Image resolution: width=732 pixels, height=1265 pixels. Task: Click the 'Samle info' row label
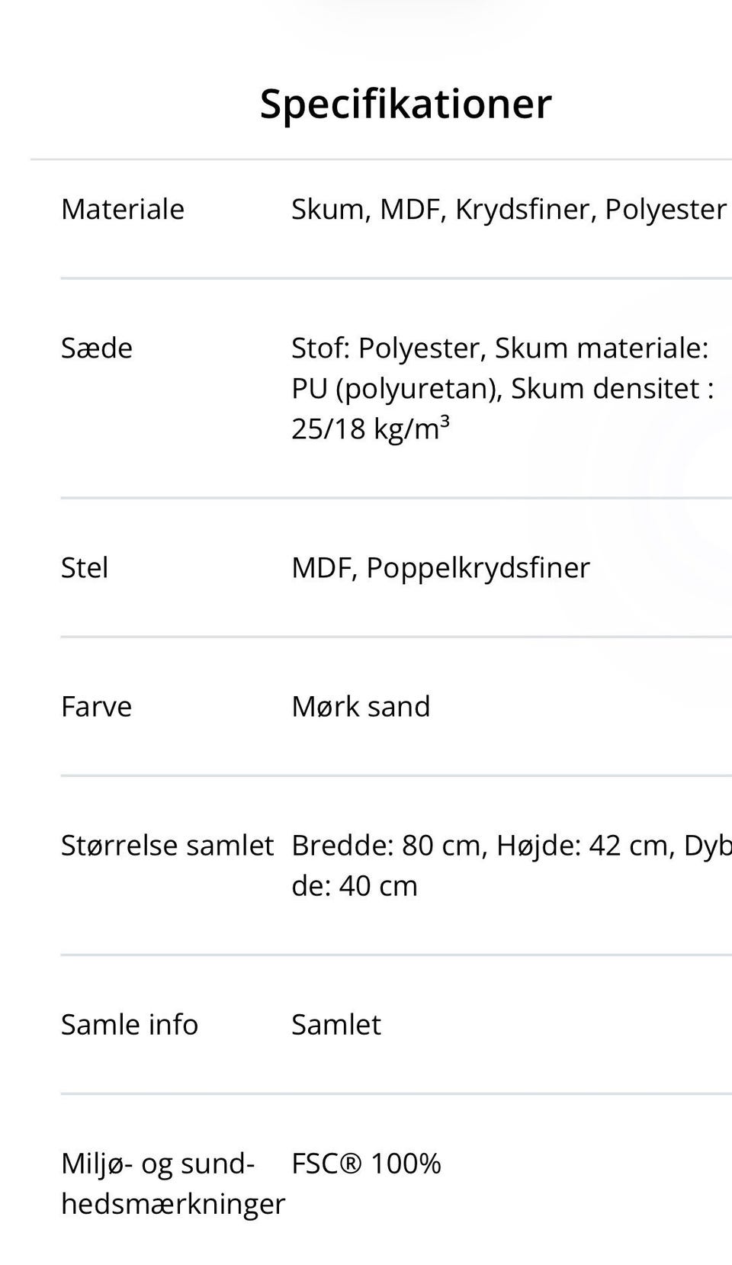129,1025
